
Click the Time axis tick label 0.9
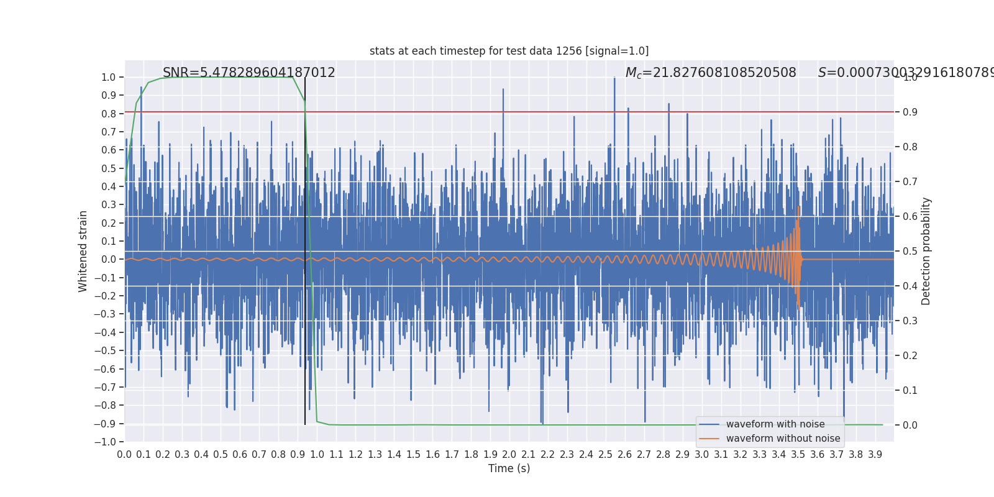click(298, 455)
